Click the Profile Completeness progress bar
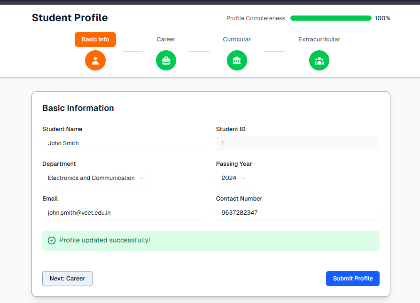 coord(331,18)
